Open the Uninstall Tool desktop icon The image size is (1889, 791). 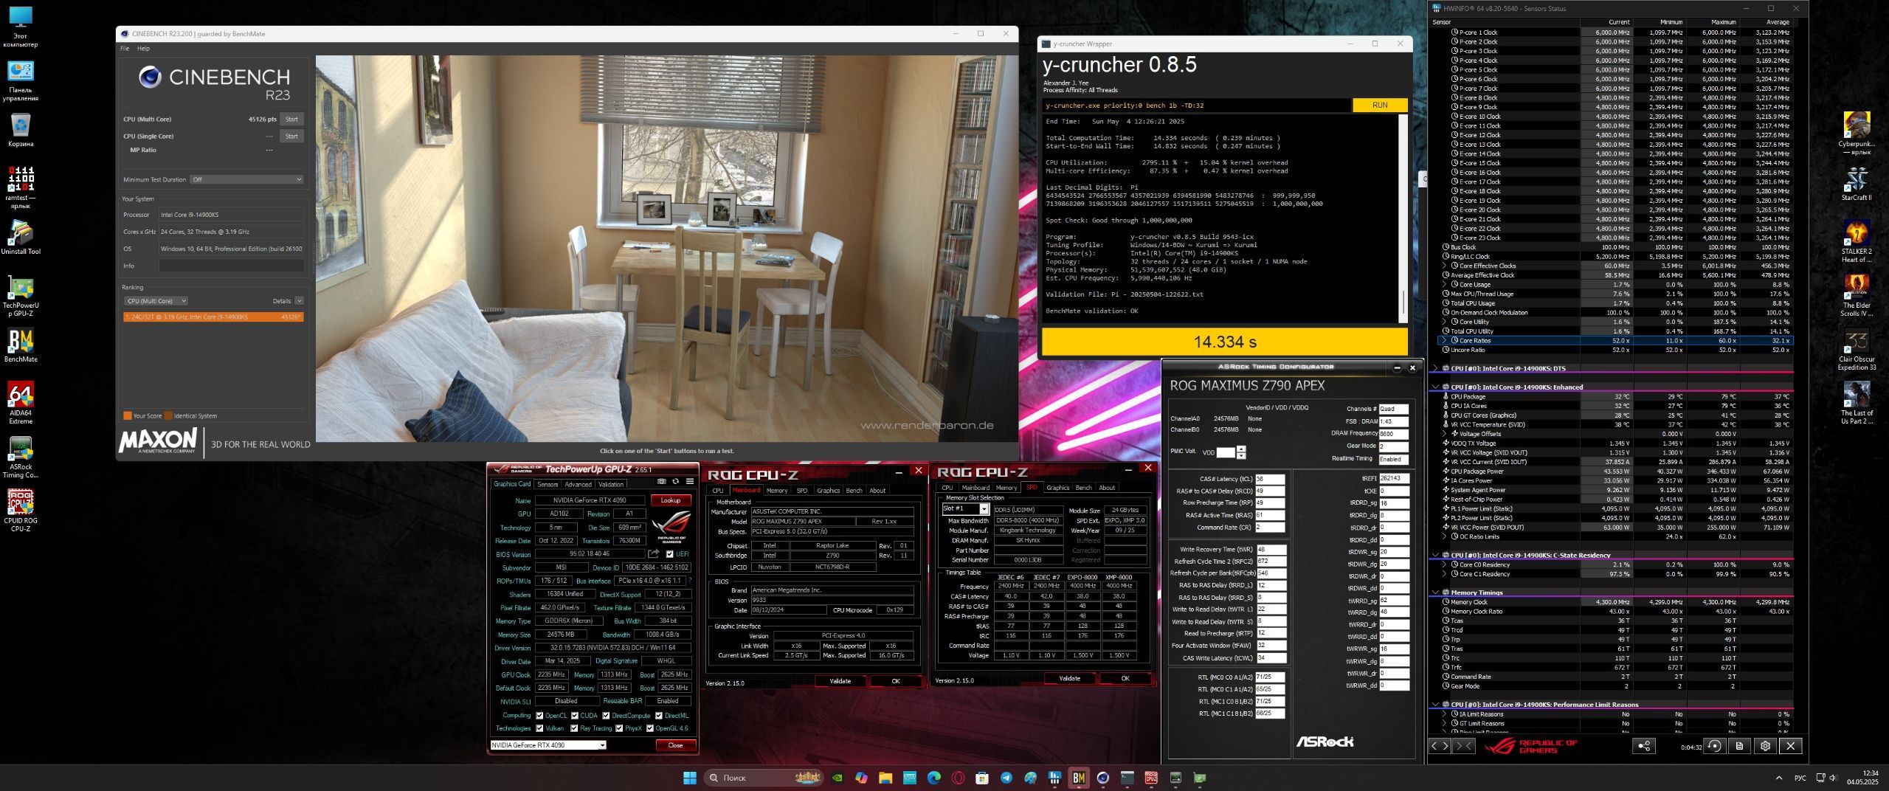click(x=21, y=238)
